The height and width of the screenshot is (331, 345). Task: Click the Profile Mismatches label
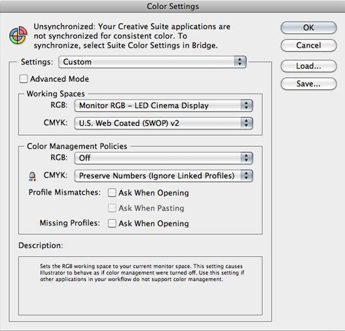(x=64, y=192)
